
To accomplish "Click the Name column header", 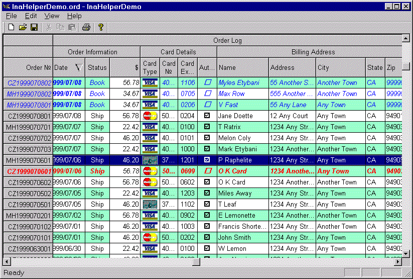I will (243, 67).
